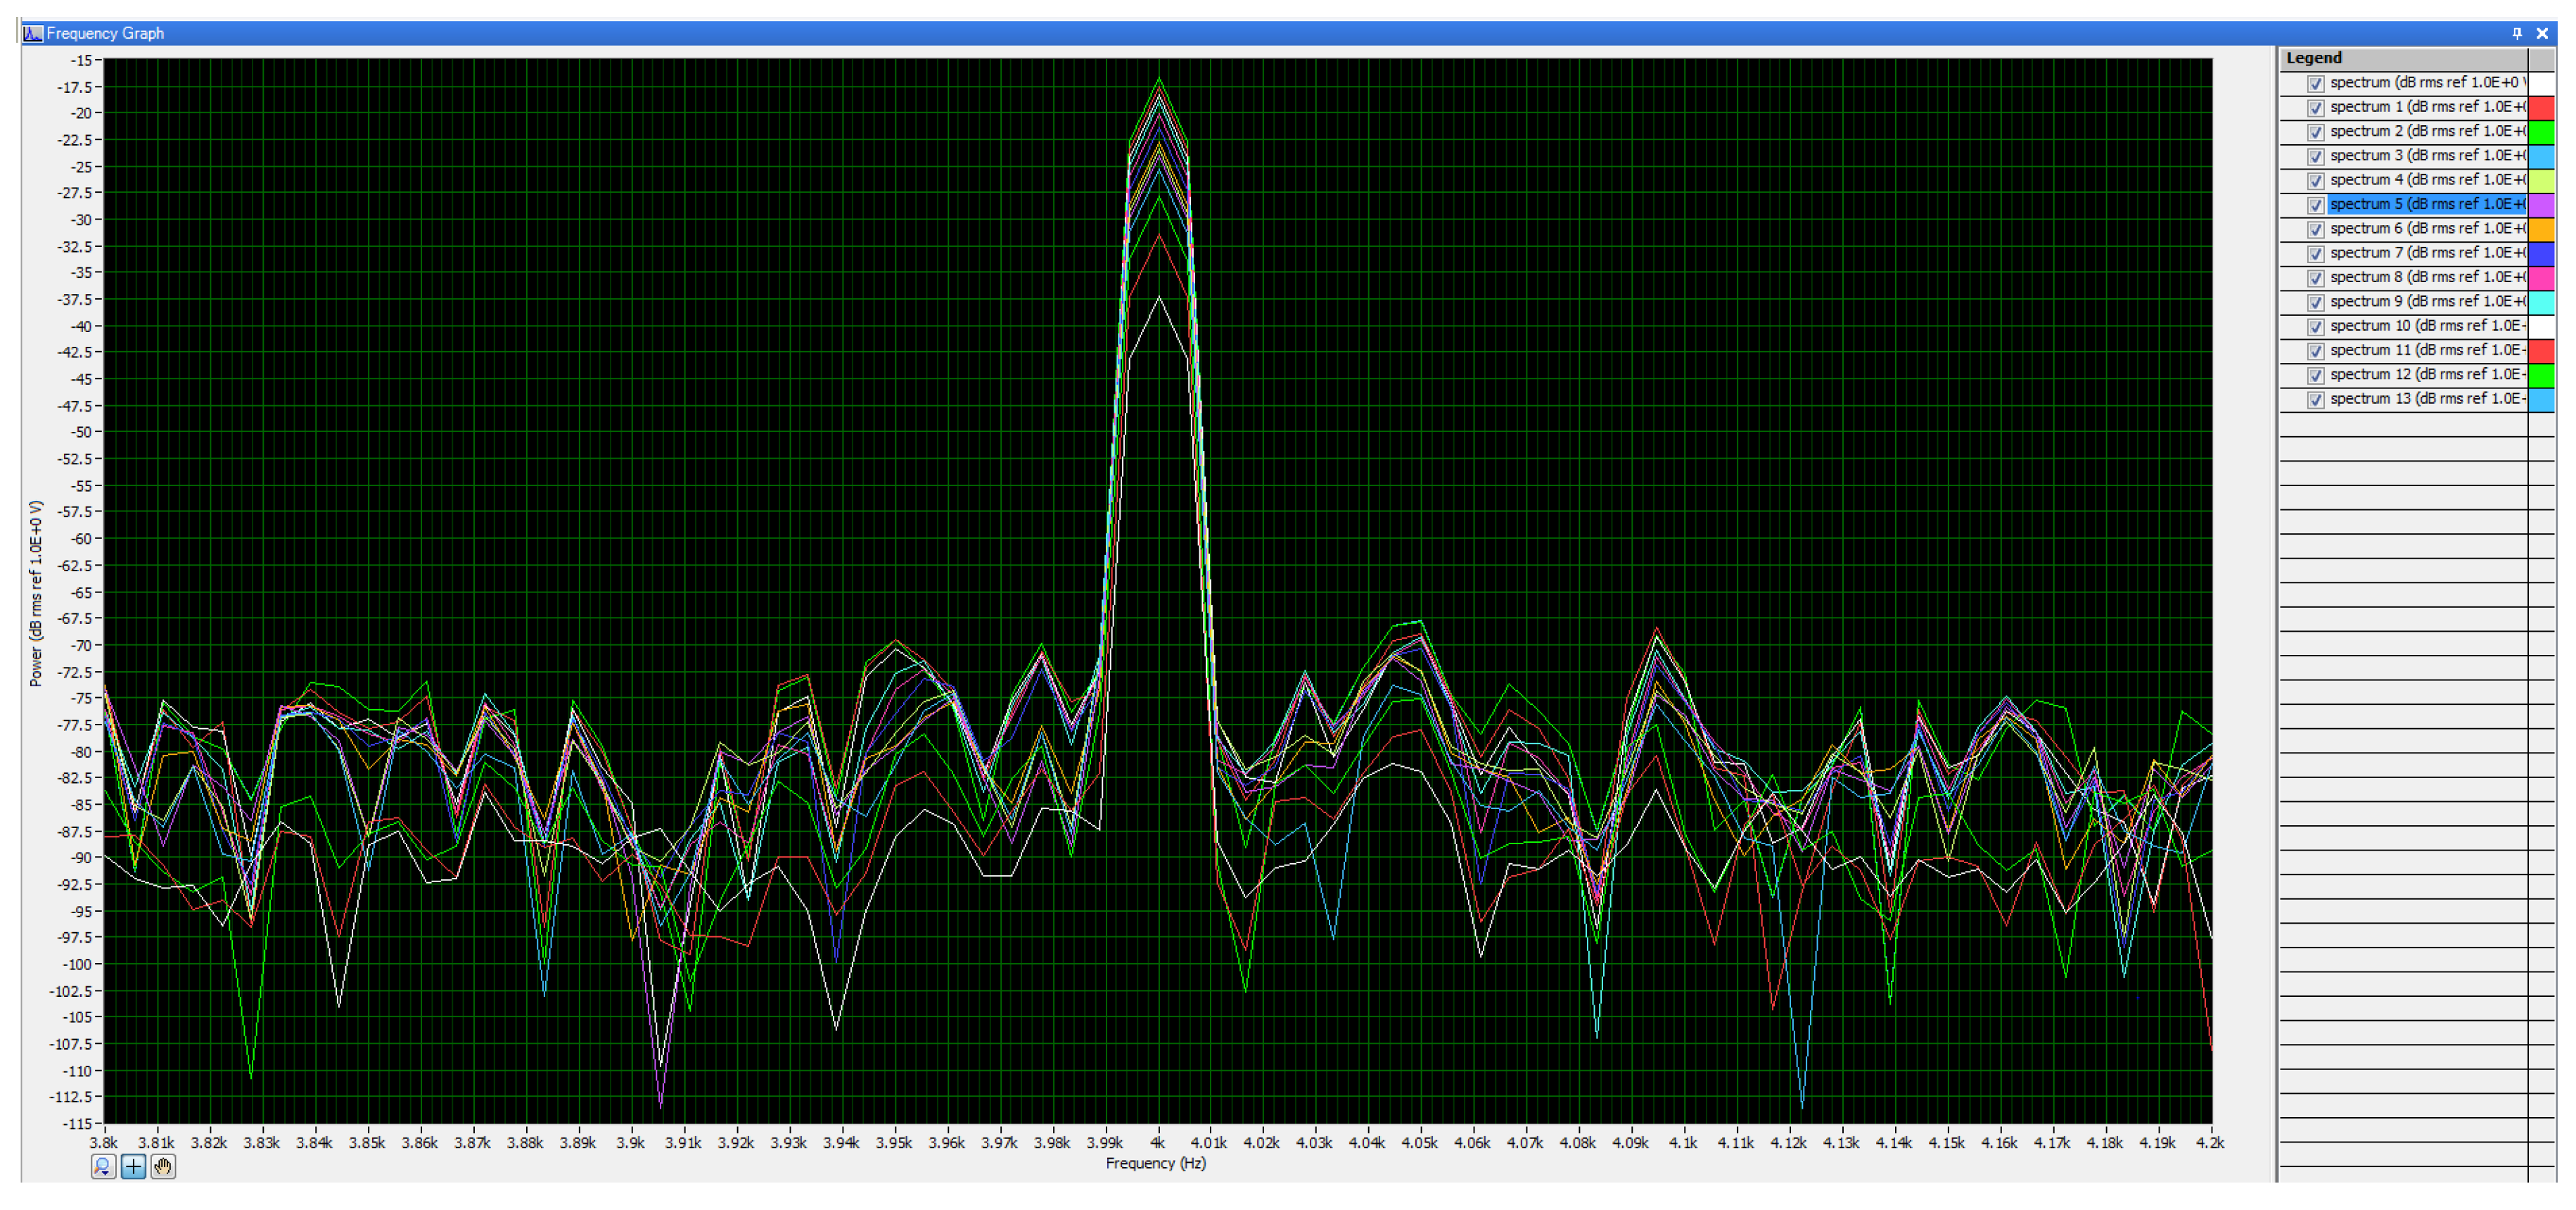The width and height of the screenshot is (2576, 1210).
Task: Click the '3.8k' x-axis minimum label
Action: pyautogui.click(x=103, y=1142)
